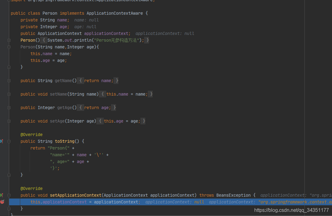The width and height of the screenshot is (332, 216).
Task: Expand the folded getName() method in gutter
Action: point(9,81)
